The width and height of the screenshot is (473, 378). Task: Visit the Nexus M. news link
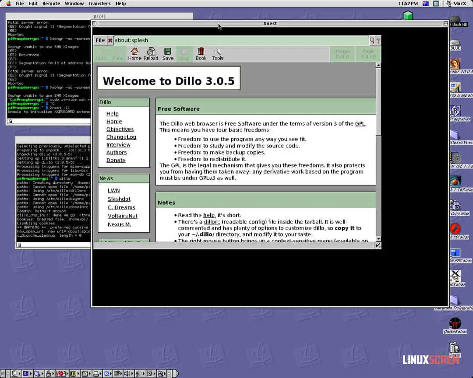coord(120,224)
